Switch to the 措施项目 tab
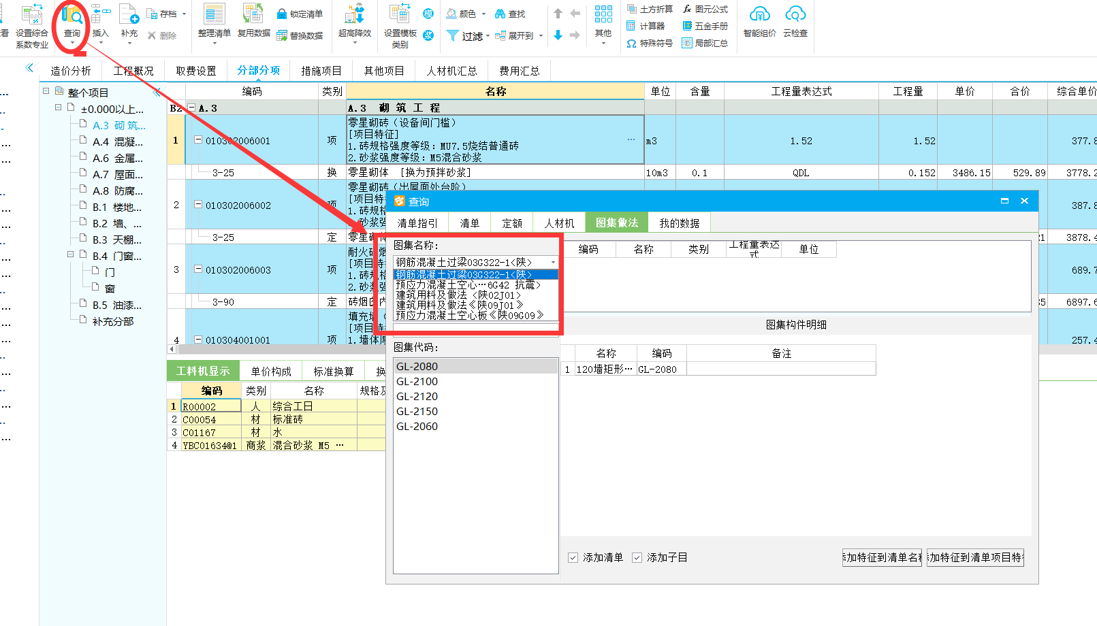 point(321,71)
